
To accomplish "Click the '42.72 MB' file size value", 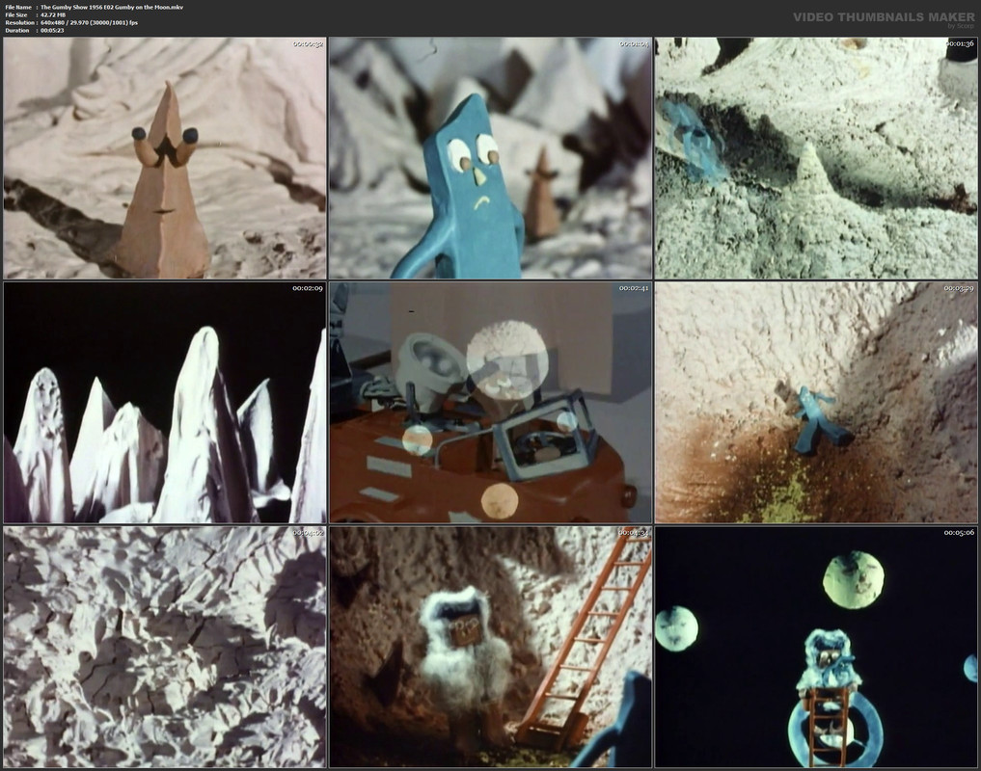I will pyautogui.click(x=53, y=15).
